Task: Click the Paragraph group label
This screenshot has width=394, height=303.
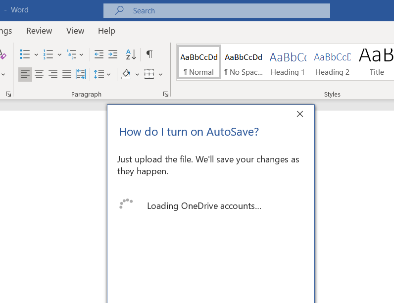Action: tap(86, 94)
